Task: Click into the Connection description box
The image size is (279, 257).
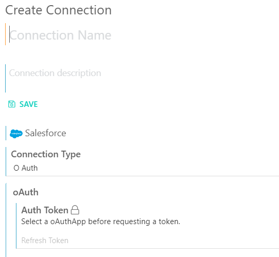Action: tap(142, 78)
